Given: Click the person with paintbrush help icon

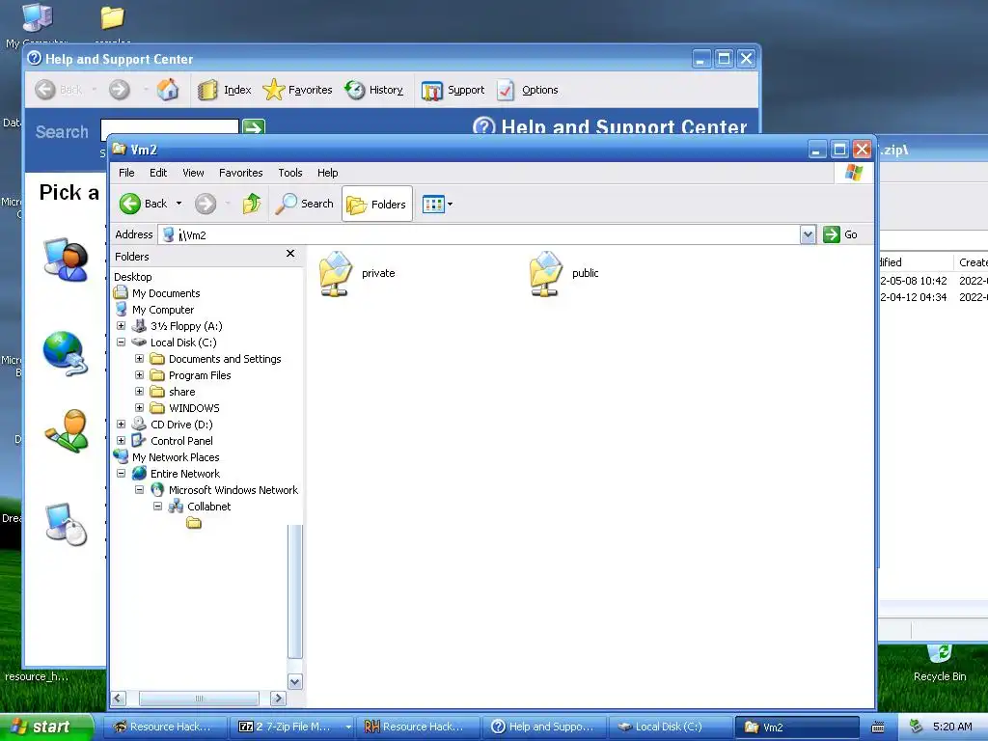Looking at the screenshot, I should 67,431.
